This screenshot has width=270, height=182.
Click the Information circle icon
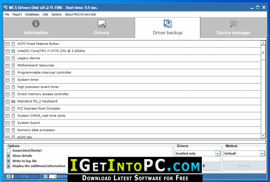coord(36,24)
